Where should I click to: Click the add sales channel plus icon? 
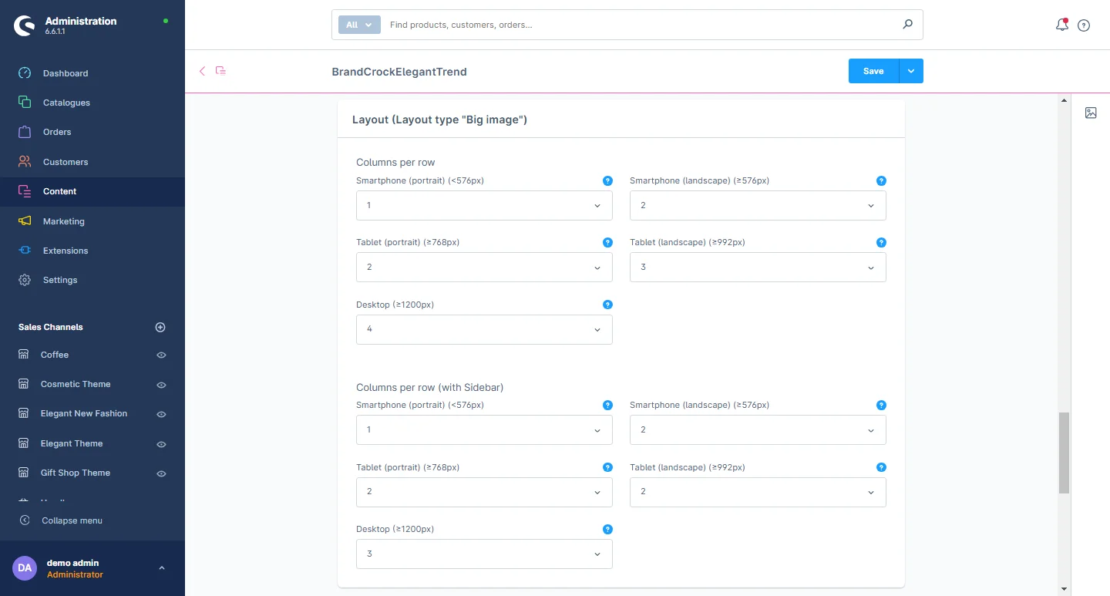coord(160,327)
